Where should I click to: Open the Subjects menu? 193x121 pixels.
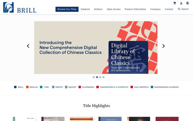point(85,9)
